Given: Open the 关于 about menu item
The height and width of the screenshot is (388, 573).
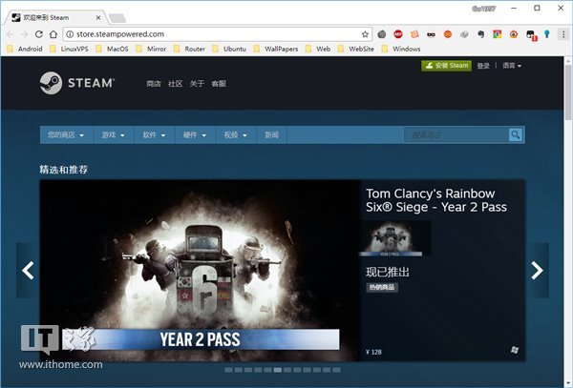Looking at the screenshot, I should pyautogui.click(x=197, y=84).
